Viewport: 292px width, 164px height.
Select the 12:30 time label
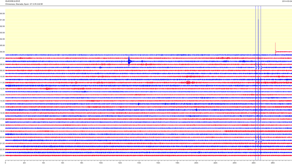2,89
